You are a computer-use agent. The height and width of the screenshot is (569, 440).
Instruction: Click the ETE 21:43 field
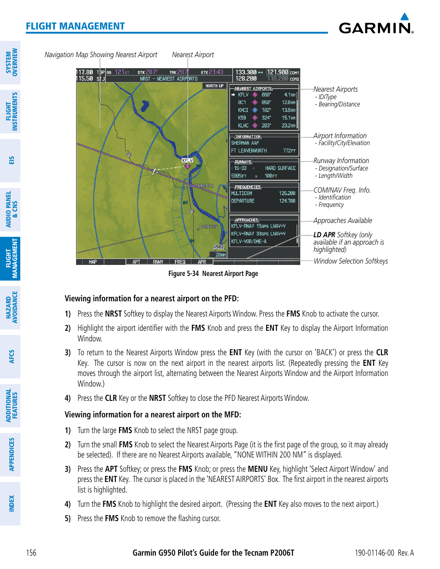click(212, 72)
